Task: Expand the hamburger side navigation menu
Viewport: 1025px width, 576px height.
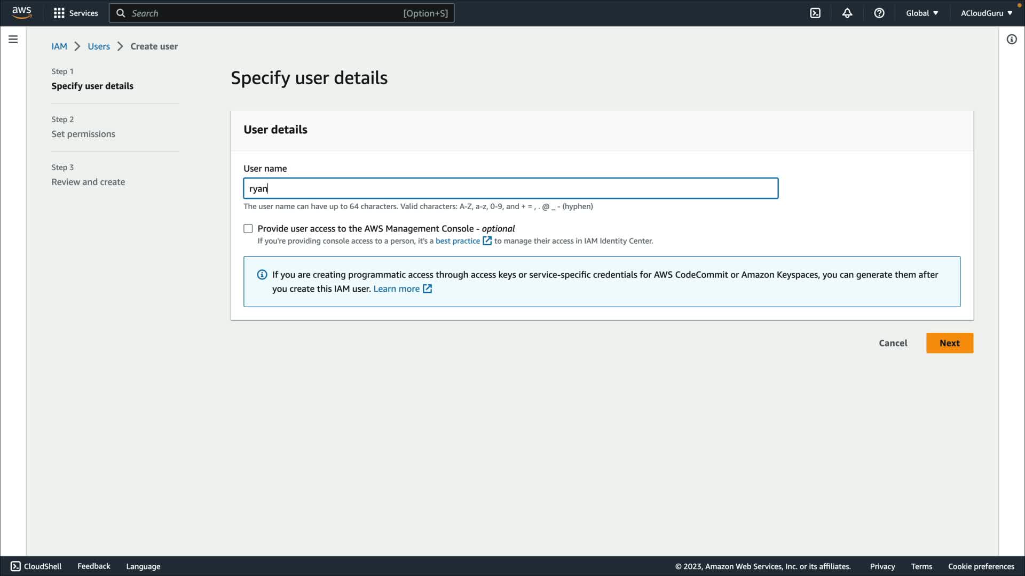Action: coord(13,39)
